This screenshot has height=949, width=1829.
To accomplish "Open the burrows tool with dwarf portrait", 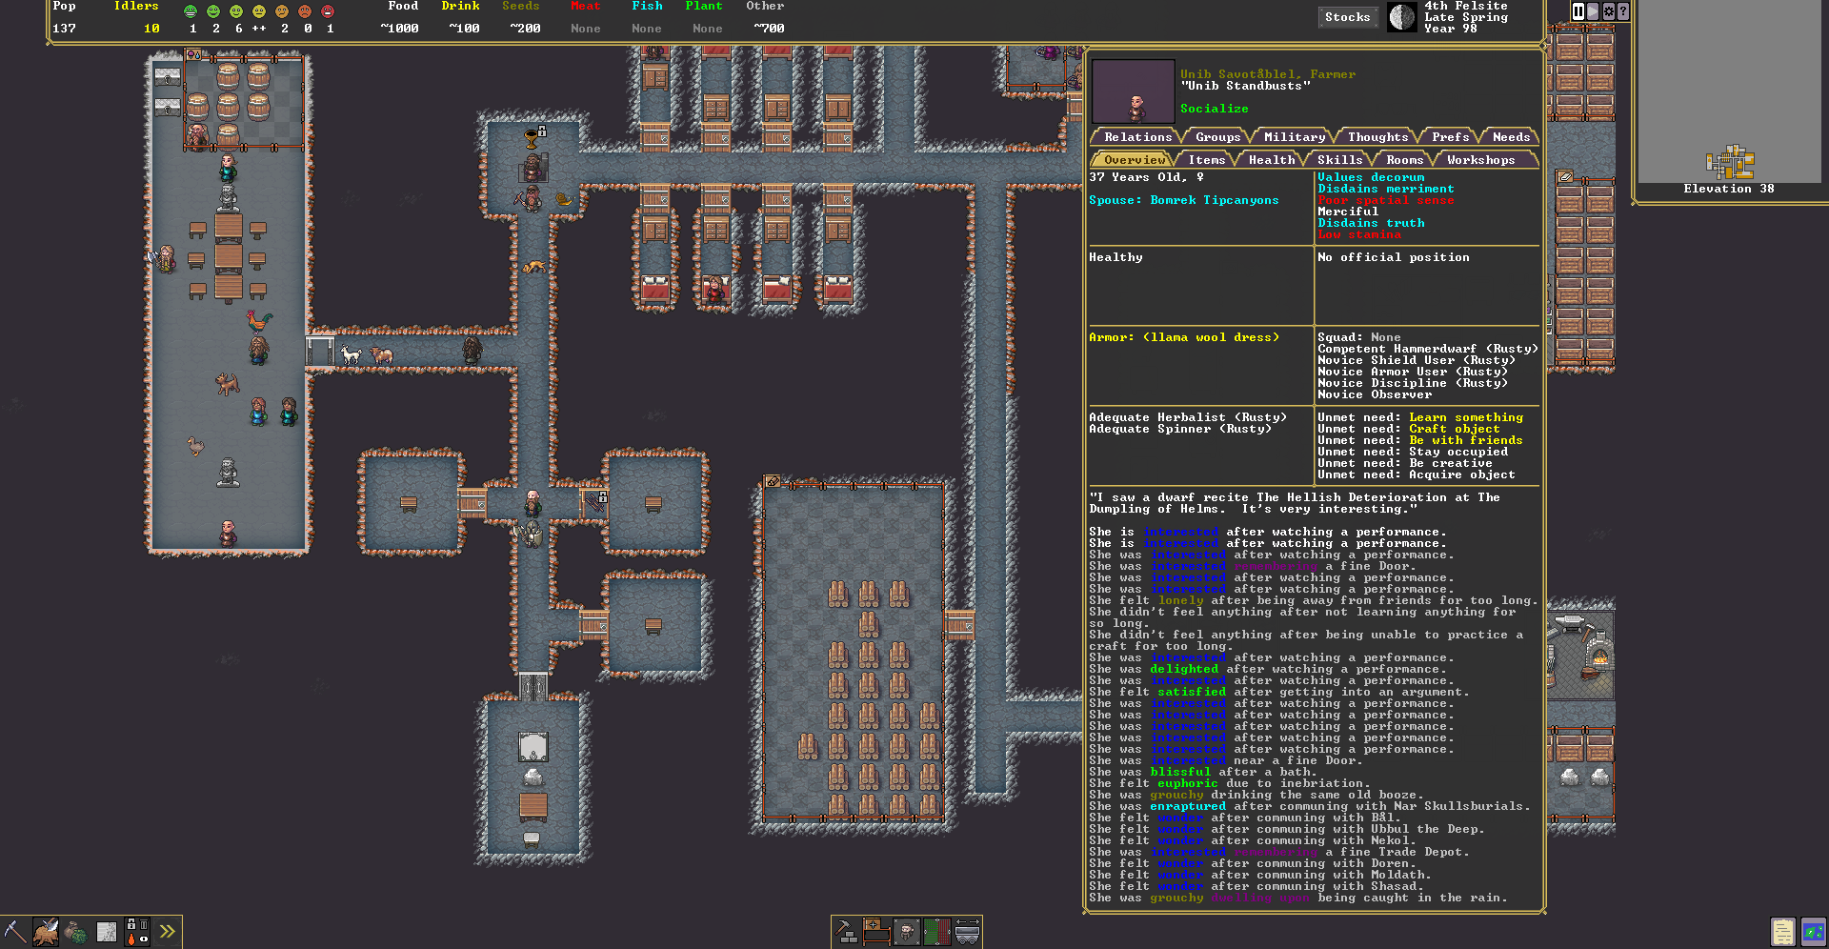I will click(x=907, y=932).
